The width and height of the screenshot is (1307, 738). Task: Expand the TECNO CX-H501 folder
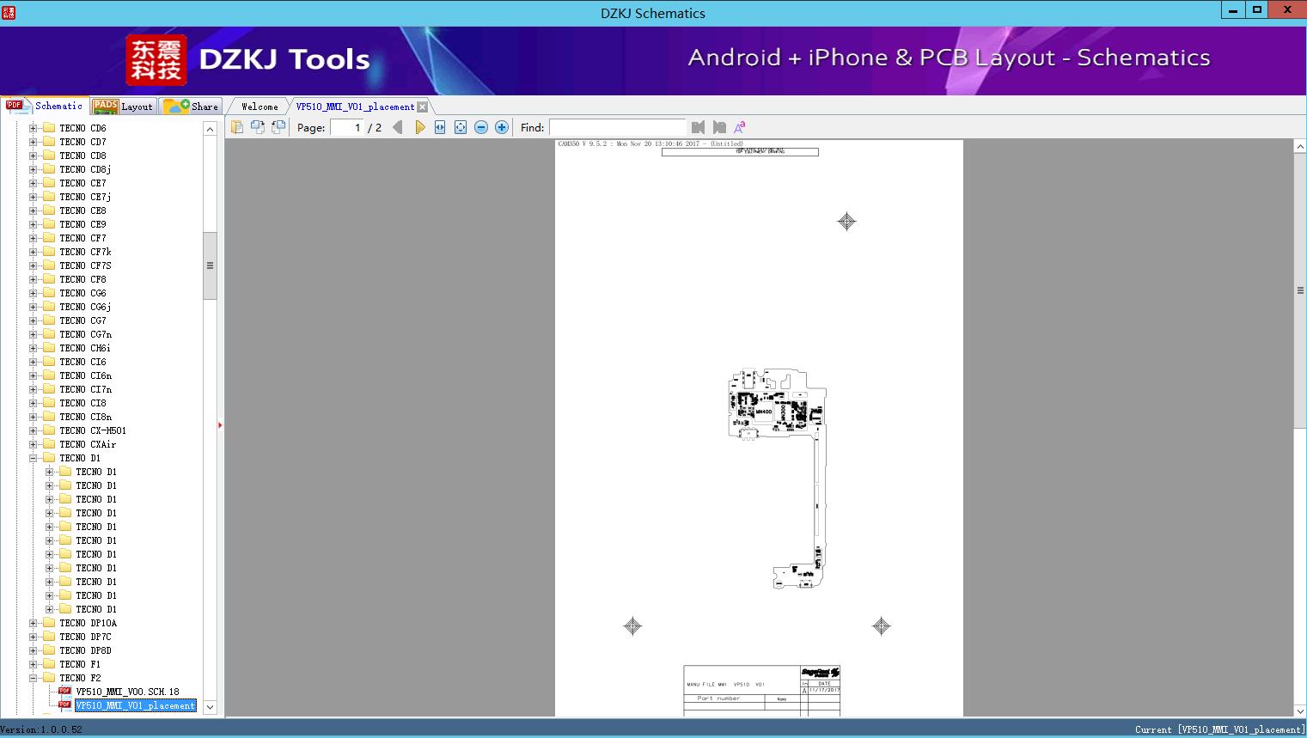[34, 430]
